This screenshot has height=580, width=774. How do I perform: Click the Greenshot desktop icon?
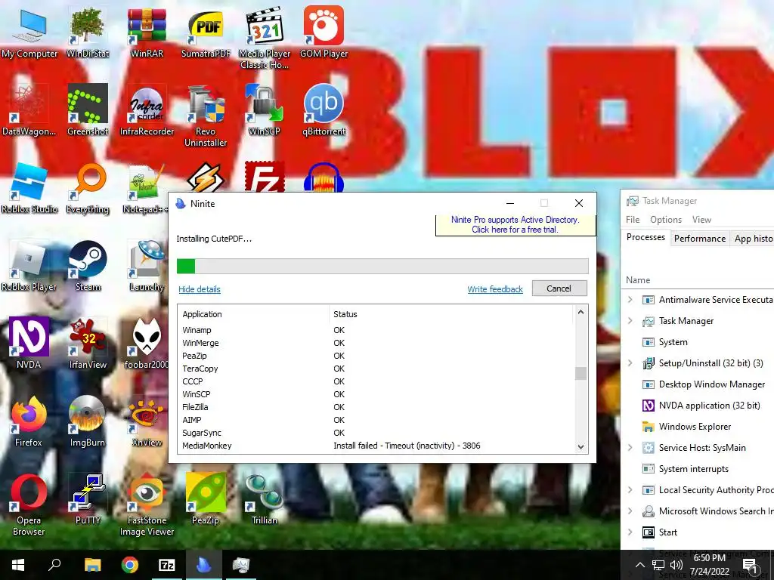tap(88, 110)
